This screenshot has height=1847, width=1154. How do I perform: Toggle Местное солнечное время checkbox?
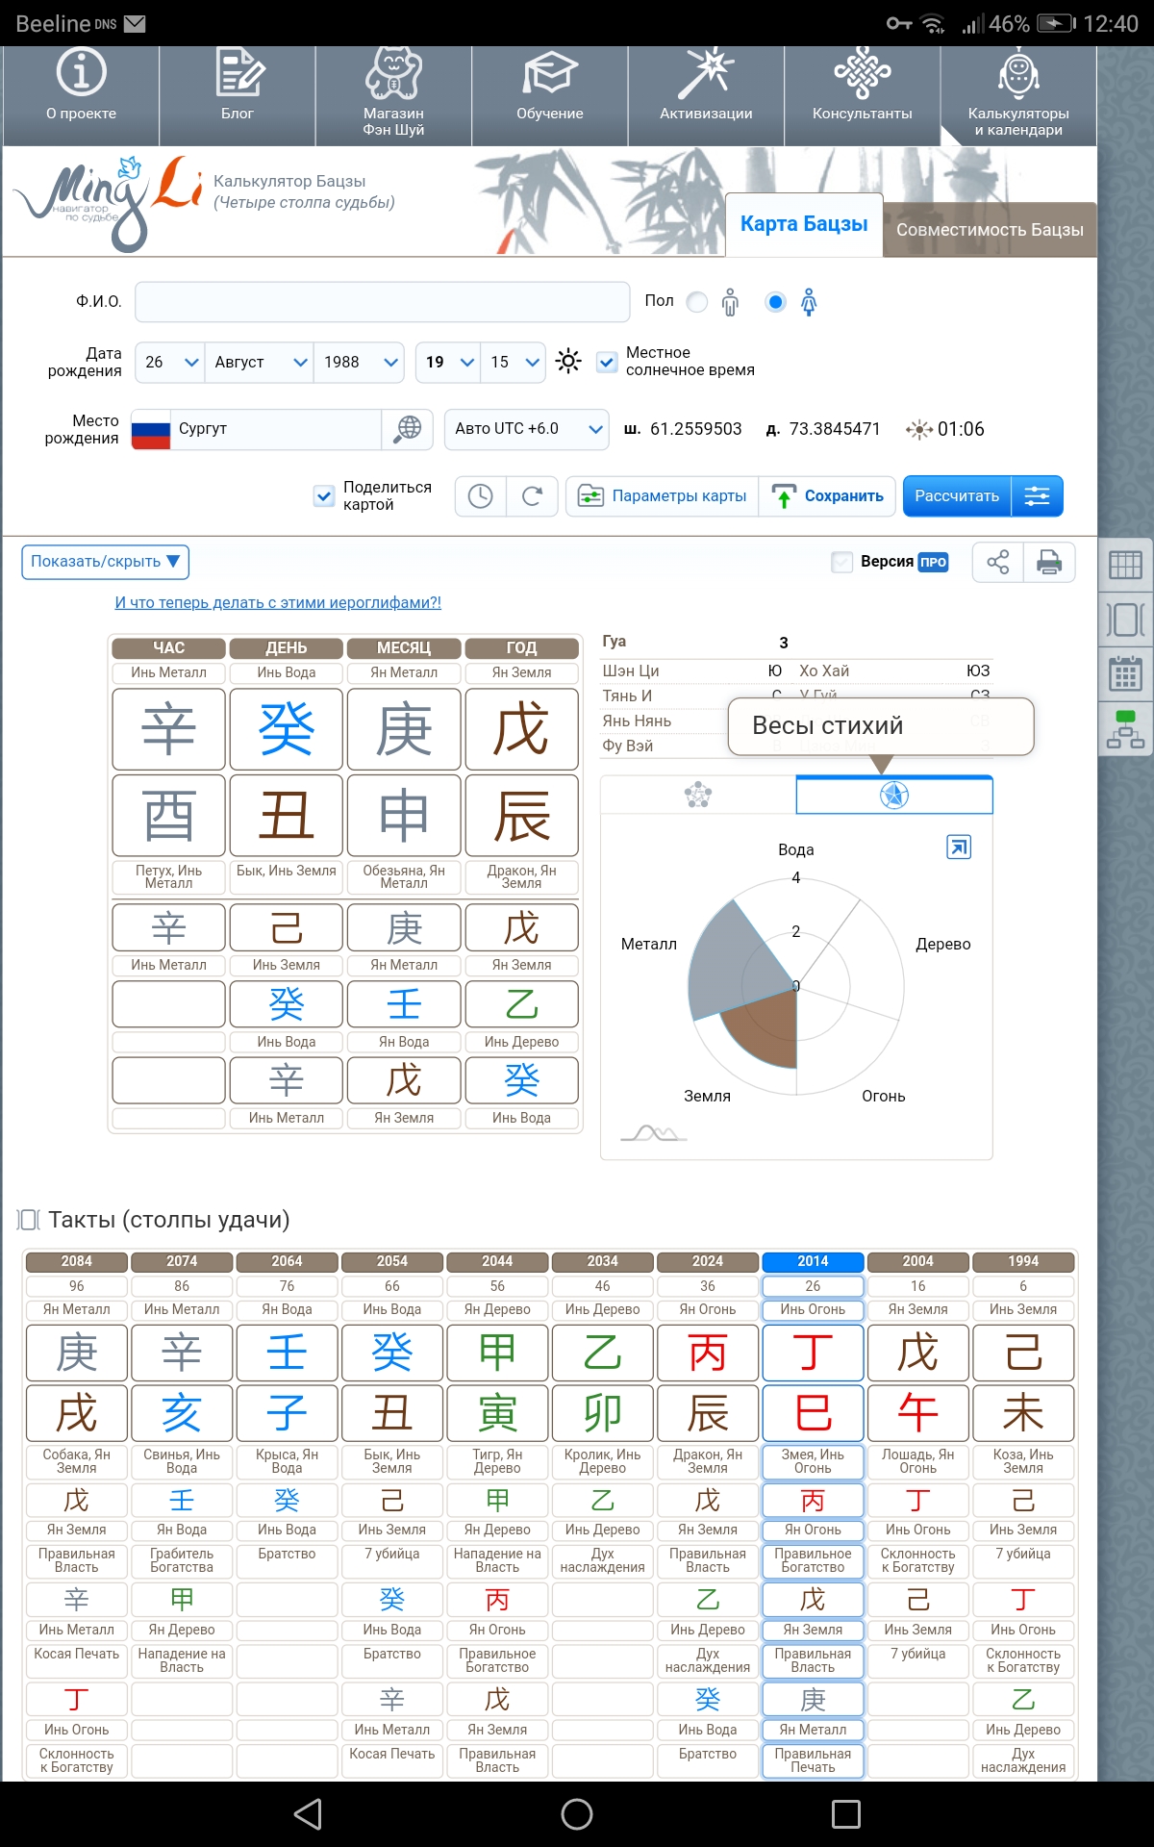pos(607,363)
